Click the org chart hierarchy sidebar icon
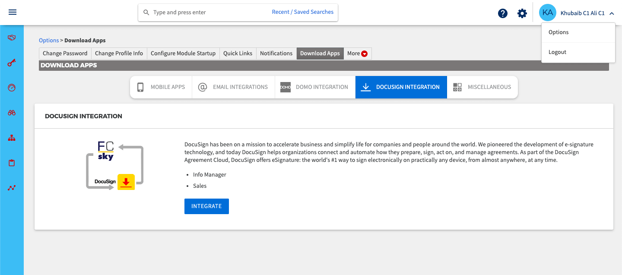The width and height of the screenshot is (622, 275). click(x=12, y=138)
